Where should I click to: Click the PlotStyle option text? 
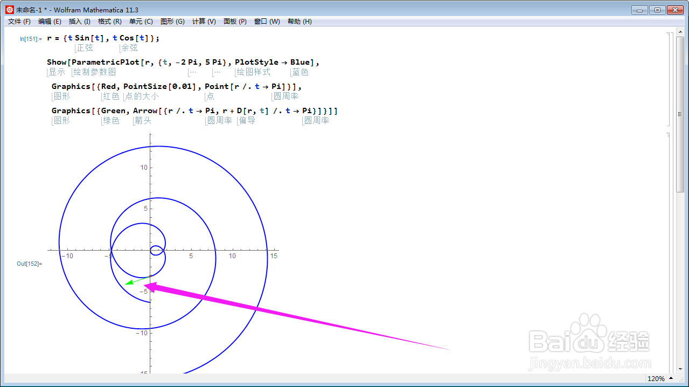coord(256,62)
